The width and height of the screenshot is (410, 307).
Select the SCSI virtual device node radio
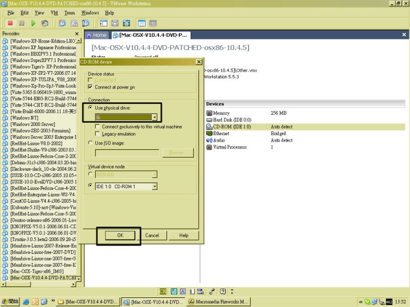(x=90, y=174)
